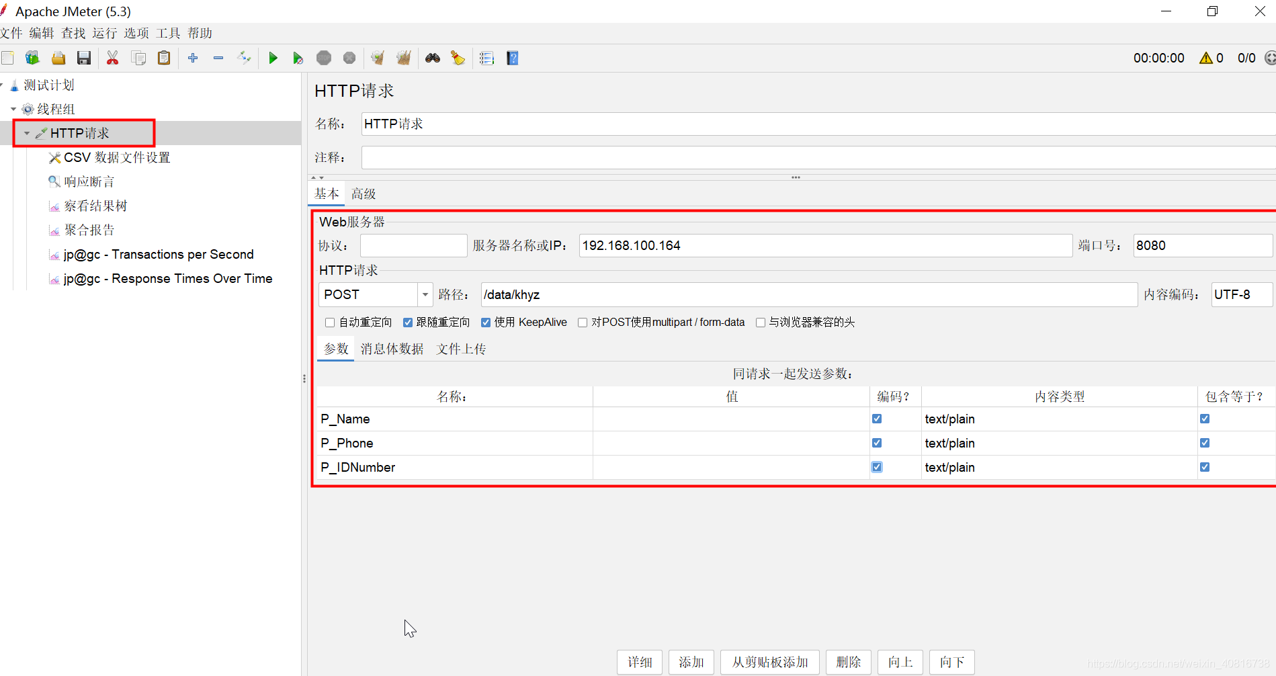This screenshot has width=1276, height=676.
Task: Expand all nodes with plus icon
Action: (x=193, y=58)
